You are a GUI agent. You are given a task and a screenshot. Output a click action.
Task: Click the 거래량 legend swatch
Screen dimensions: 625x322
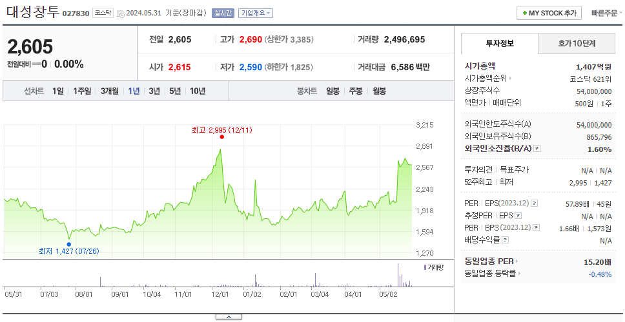(x=425, y=267)
